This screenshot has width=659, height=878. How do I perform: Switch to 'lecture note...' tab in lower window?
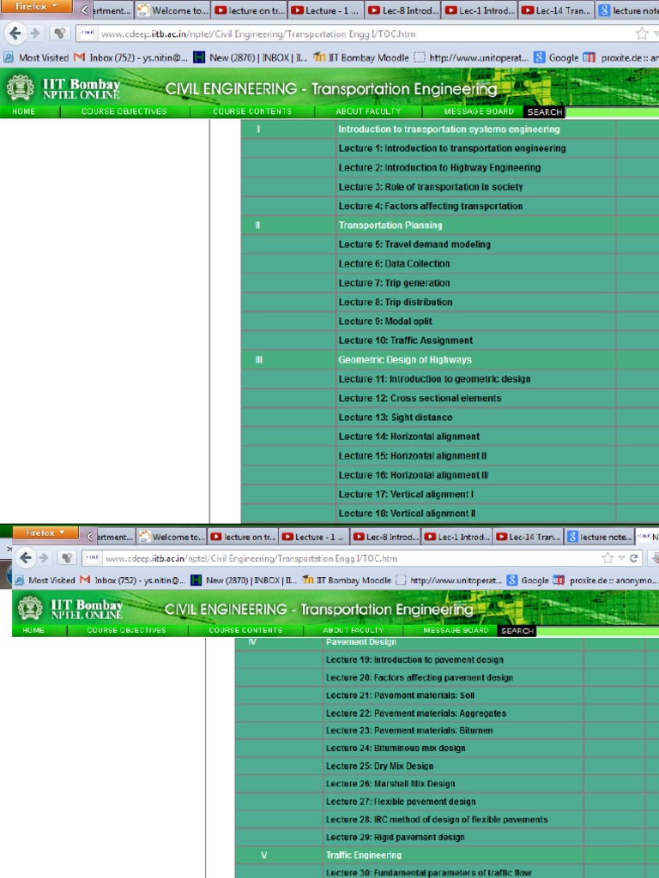pos(600,537)
